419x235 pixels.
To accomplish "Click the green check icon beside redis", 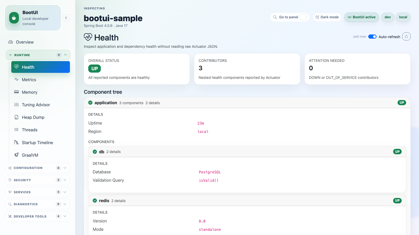I will [x=95, y=201].
